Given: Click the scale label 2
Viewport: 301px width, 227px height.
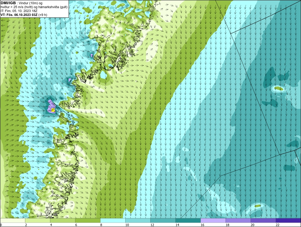Looking at the screenshot, I should (26, 225).
